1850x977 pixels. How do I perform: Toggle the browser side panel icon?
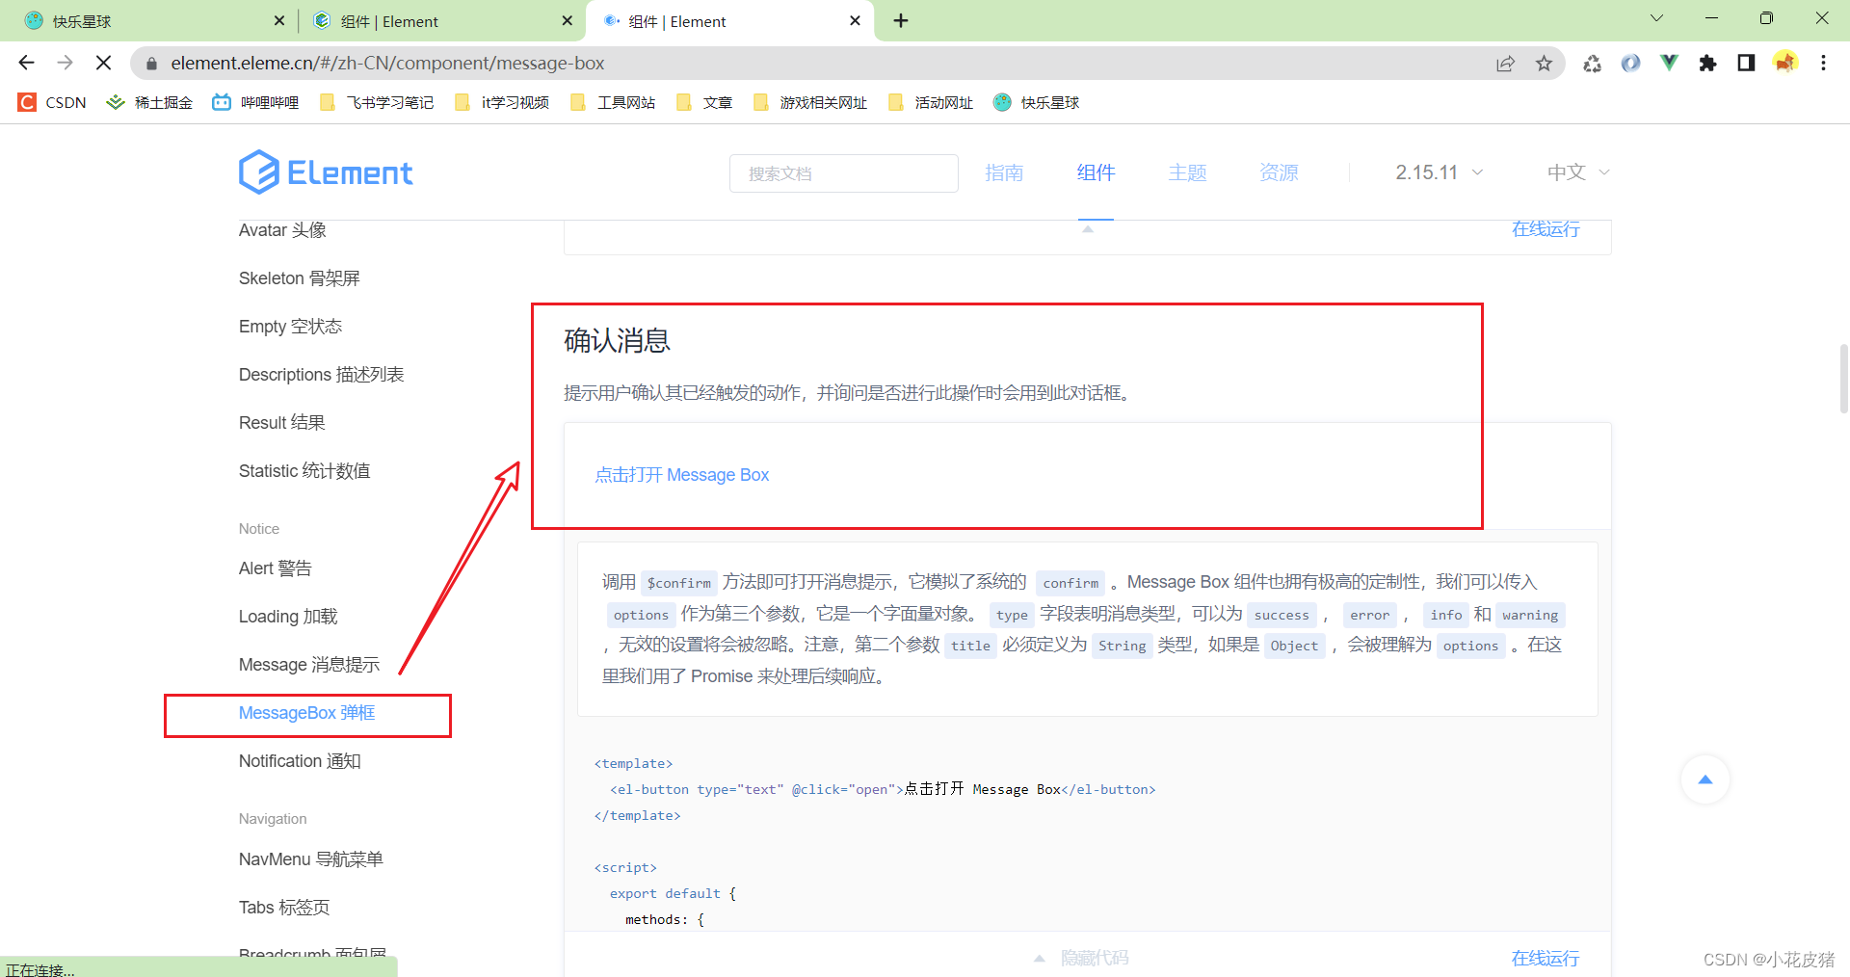1746,64
